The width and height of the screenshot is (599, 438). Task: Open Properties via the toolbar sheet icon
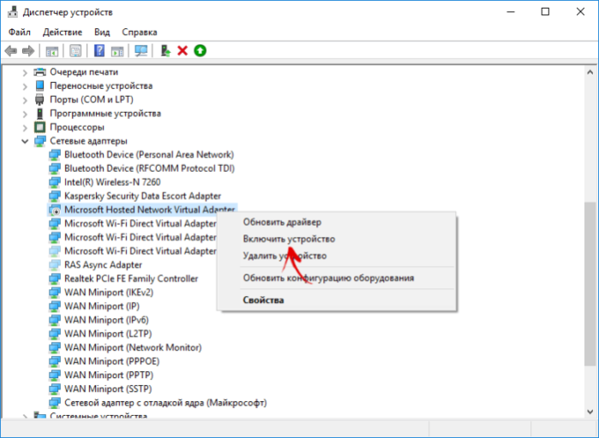click(75, 50)
